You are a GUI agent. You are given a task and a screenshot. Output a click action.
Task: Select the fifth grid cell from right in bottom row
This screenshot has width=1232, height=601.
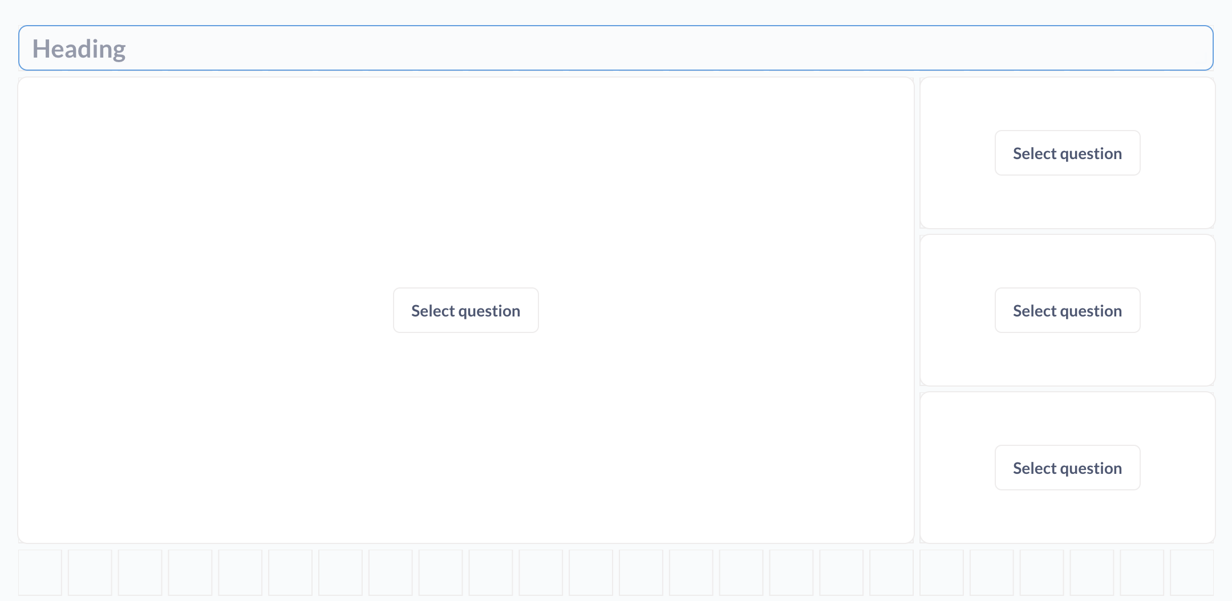(991, 572)
